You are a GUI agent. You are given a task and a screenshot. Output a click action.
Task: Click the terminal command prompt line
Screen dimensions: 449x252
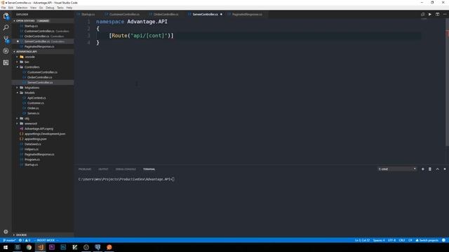click(126, 179)
